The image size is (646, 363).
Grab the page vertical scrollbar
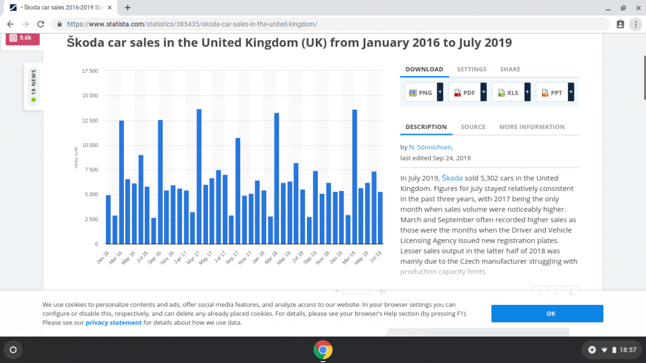pyautogui.click(x=644, y=77)
